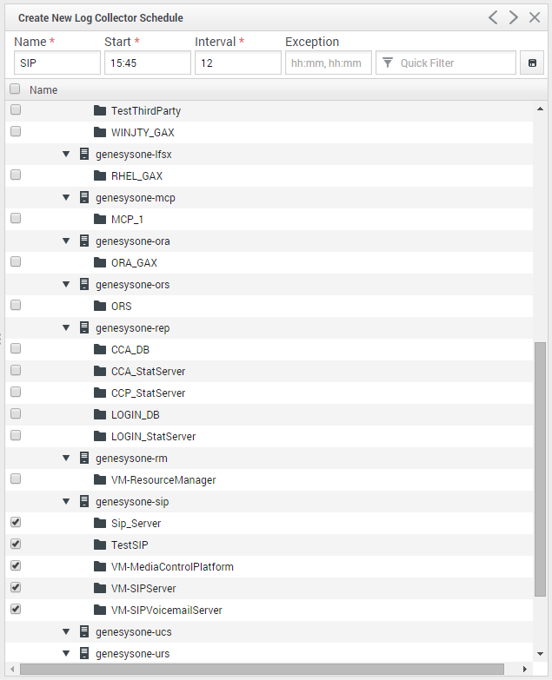
Task: Click the Name column header
Action: point(43,89)
